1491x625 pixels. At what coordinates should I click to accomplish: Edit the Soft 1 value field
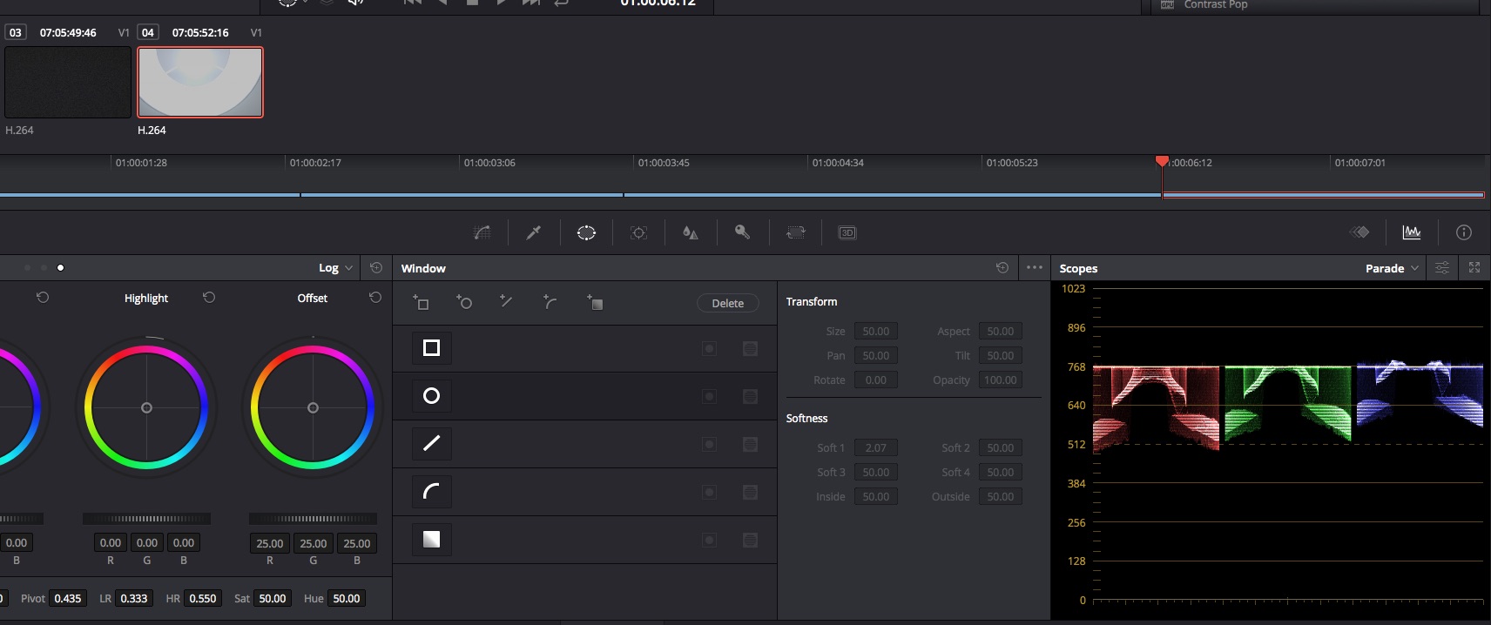click(876, 447)
